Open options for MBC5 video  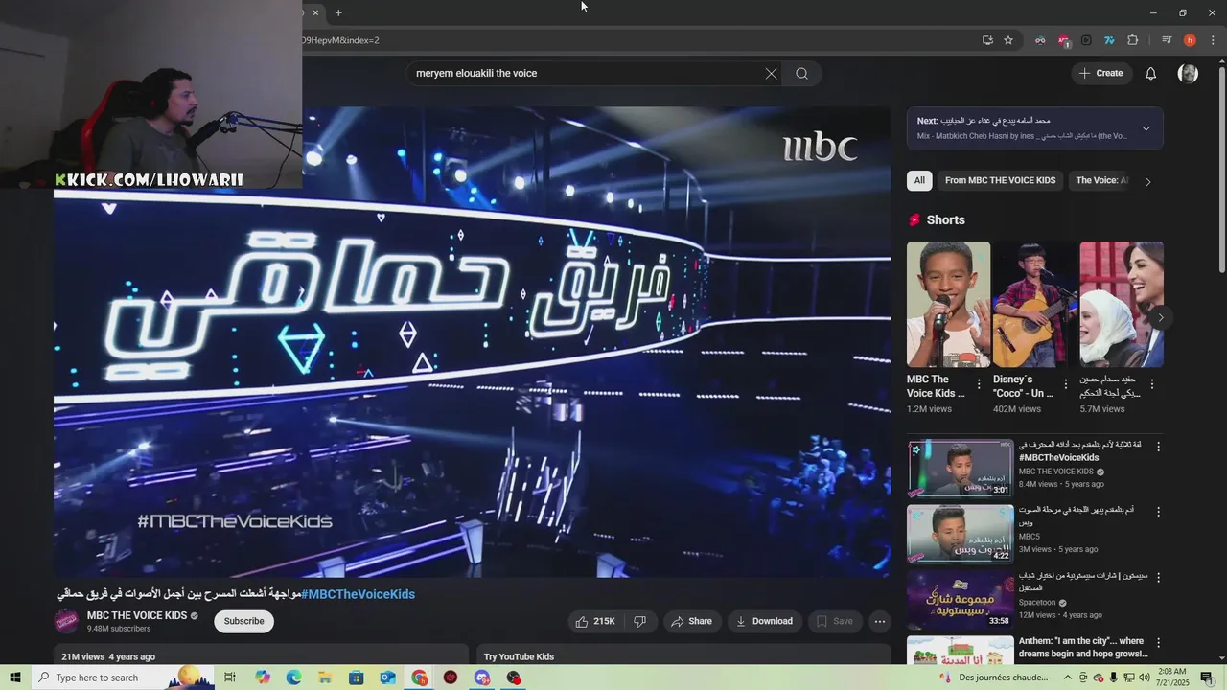coord(1158,512)
